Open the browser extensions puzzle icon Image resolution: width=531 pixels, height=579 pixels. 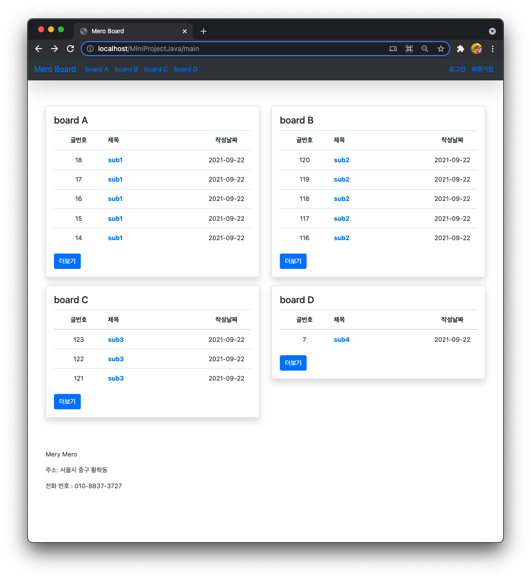pos(460,49)
